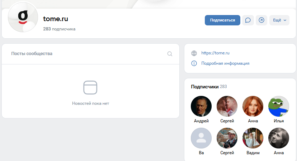Open Вадим's subscriber avatar

tap(253, 138)
